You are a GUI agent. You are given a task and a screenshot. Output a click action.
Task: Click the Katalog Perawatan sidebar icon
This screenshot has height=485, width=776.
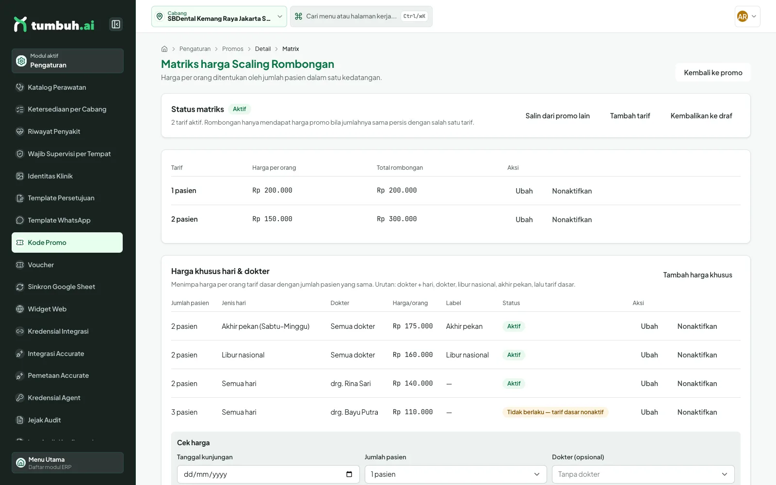20,87
